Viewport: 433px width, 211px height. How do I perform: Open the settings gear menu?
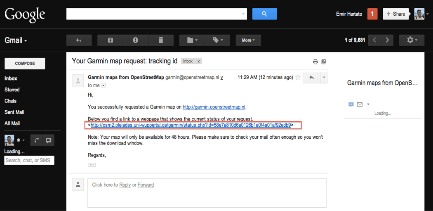click(x=412, y=40)
